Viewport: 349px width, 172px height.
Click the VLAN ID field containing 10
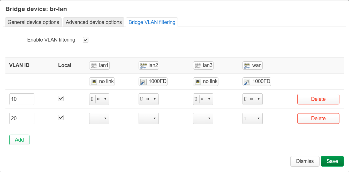click(x=22, y=99)
